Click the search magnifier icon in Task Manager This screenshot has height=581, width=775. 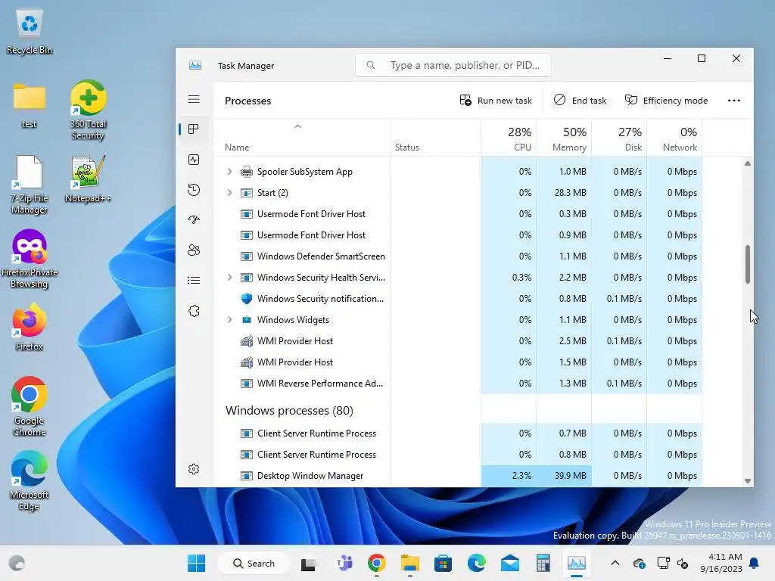point(371,65)
